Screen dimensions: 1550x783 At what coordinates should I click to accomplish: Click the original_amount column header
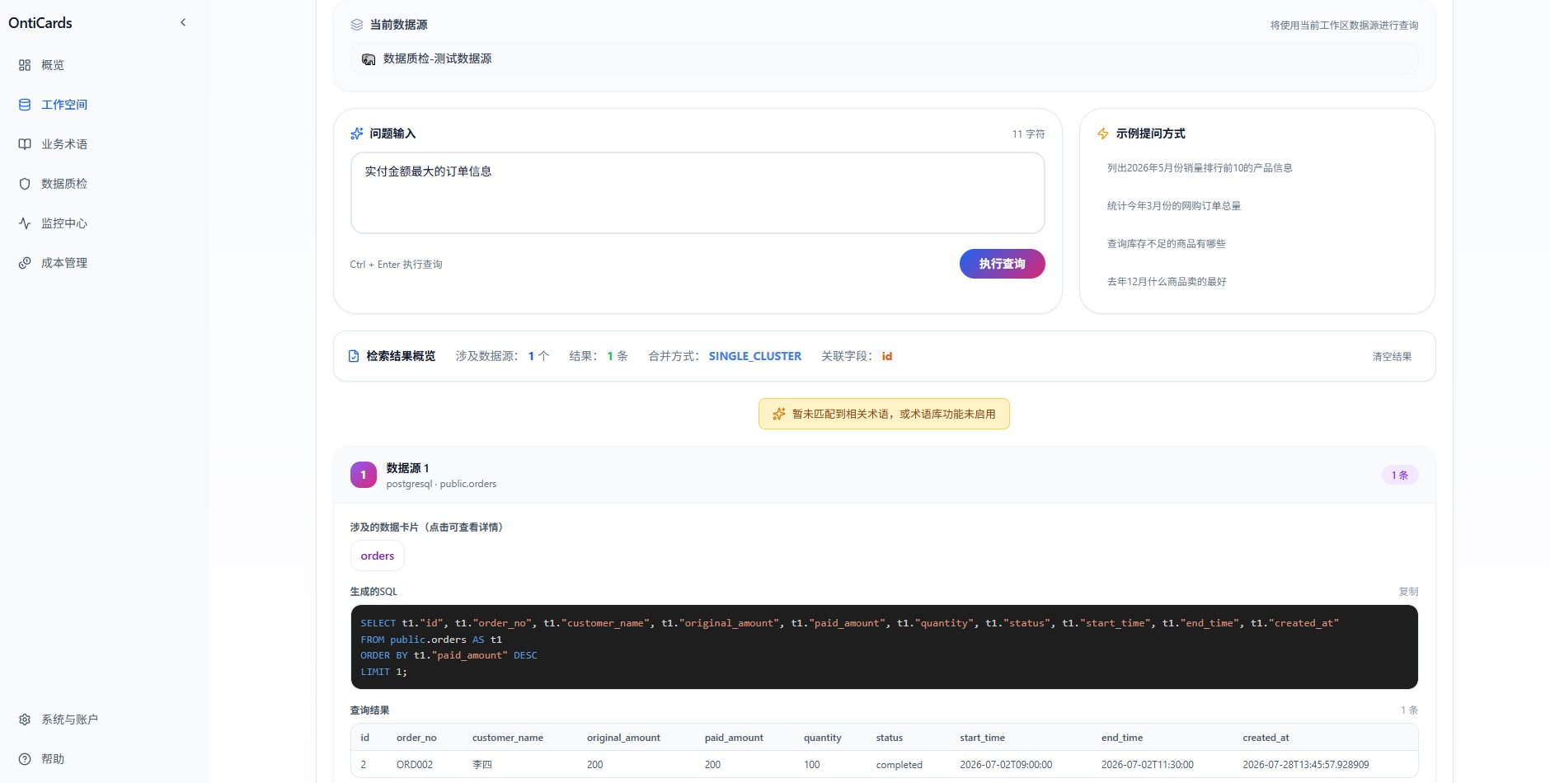point(623,738)
